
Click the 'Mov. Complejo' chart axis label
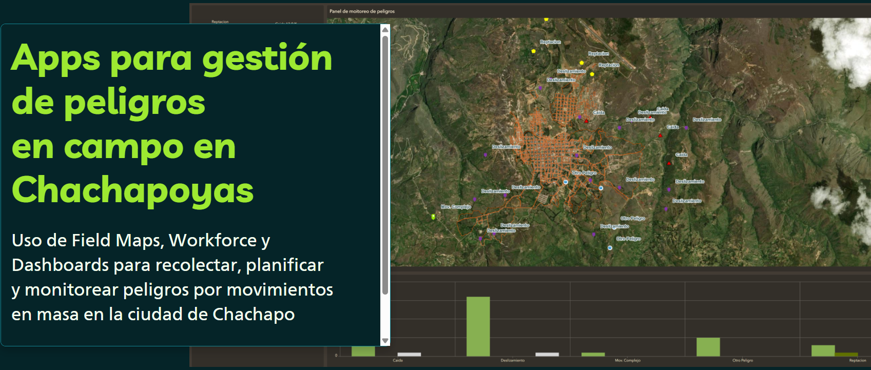click(627, 361)
